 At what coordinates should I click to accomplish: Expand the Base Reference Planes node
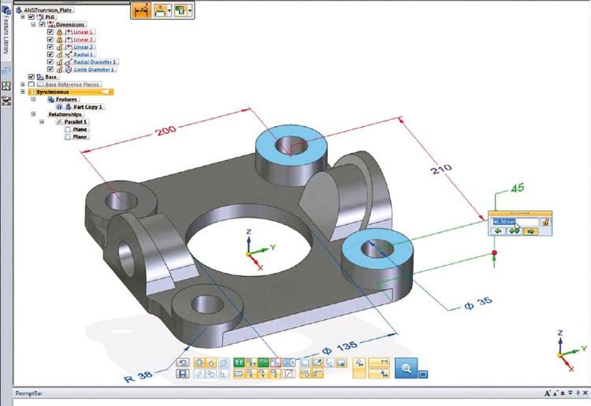22,84
